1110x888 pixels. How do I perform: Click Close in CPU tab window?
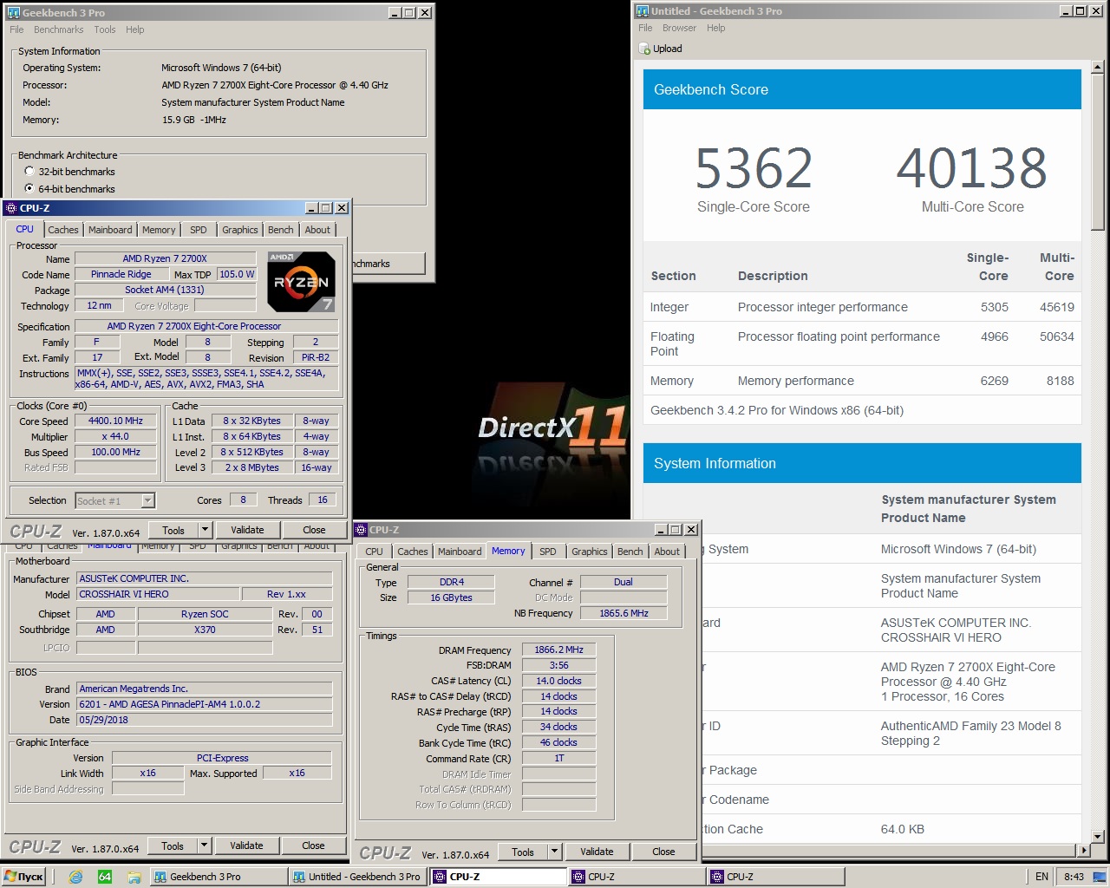coord(314,530)
